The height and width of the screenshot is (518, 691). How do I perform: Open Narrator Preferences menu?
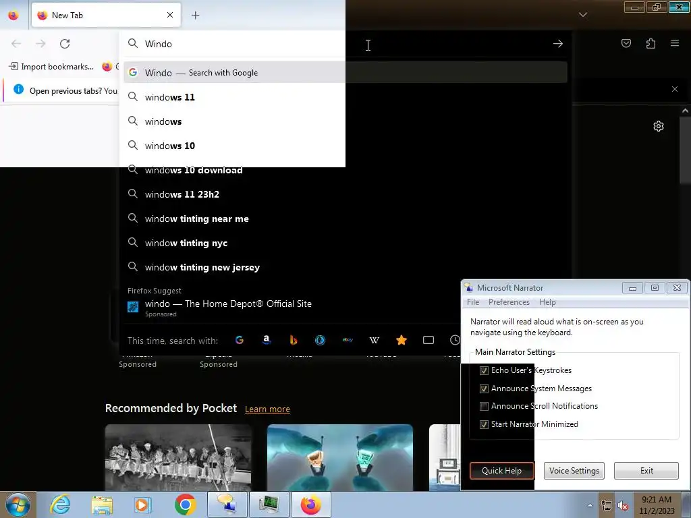[x=509, y=302]
